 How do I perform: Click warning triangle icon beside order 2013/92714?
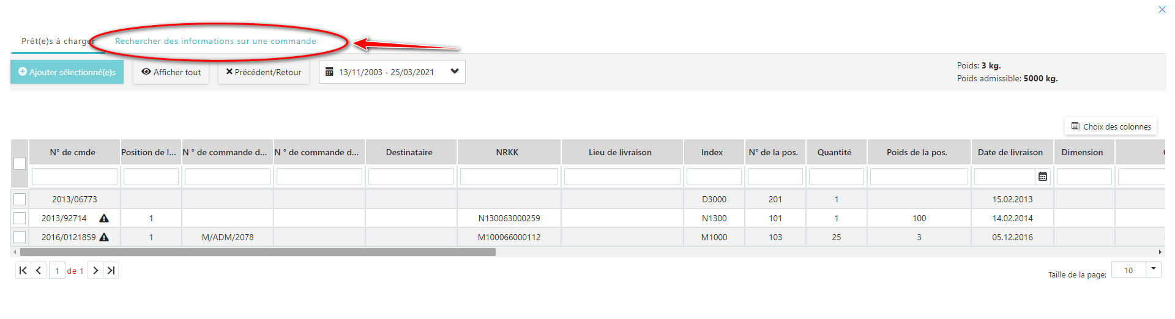tap(104, 218)
